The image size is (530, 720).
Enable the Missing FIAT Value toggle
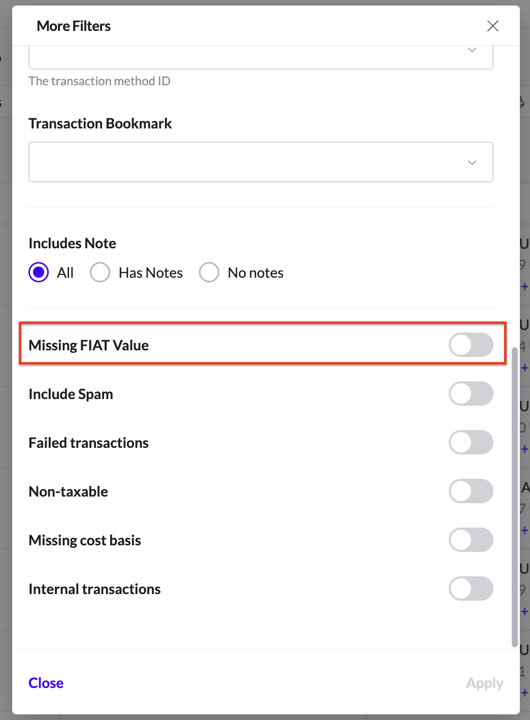471,345
